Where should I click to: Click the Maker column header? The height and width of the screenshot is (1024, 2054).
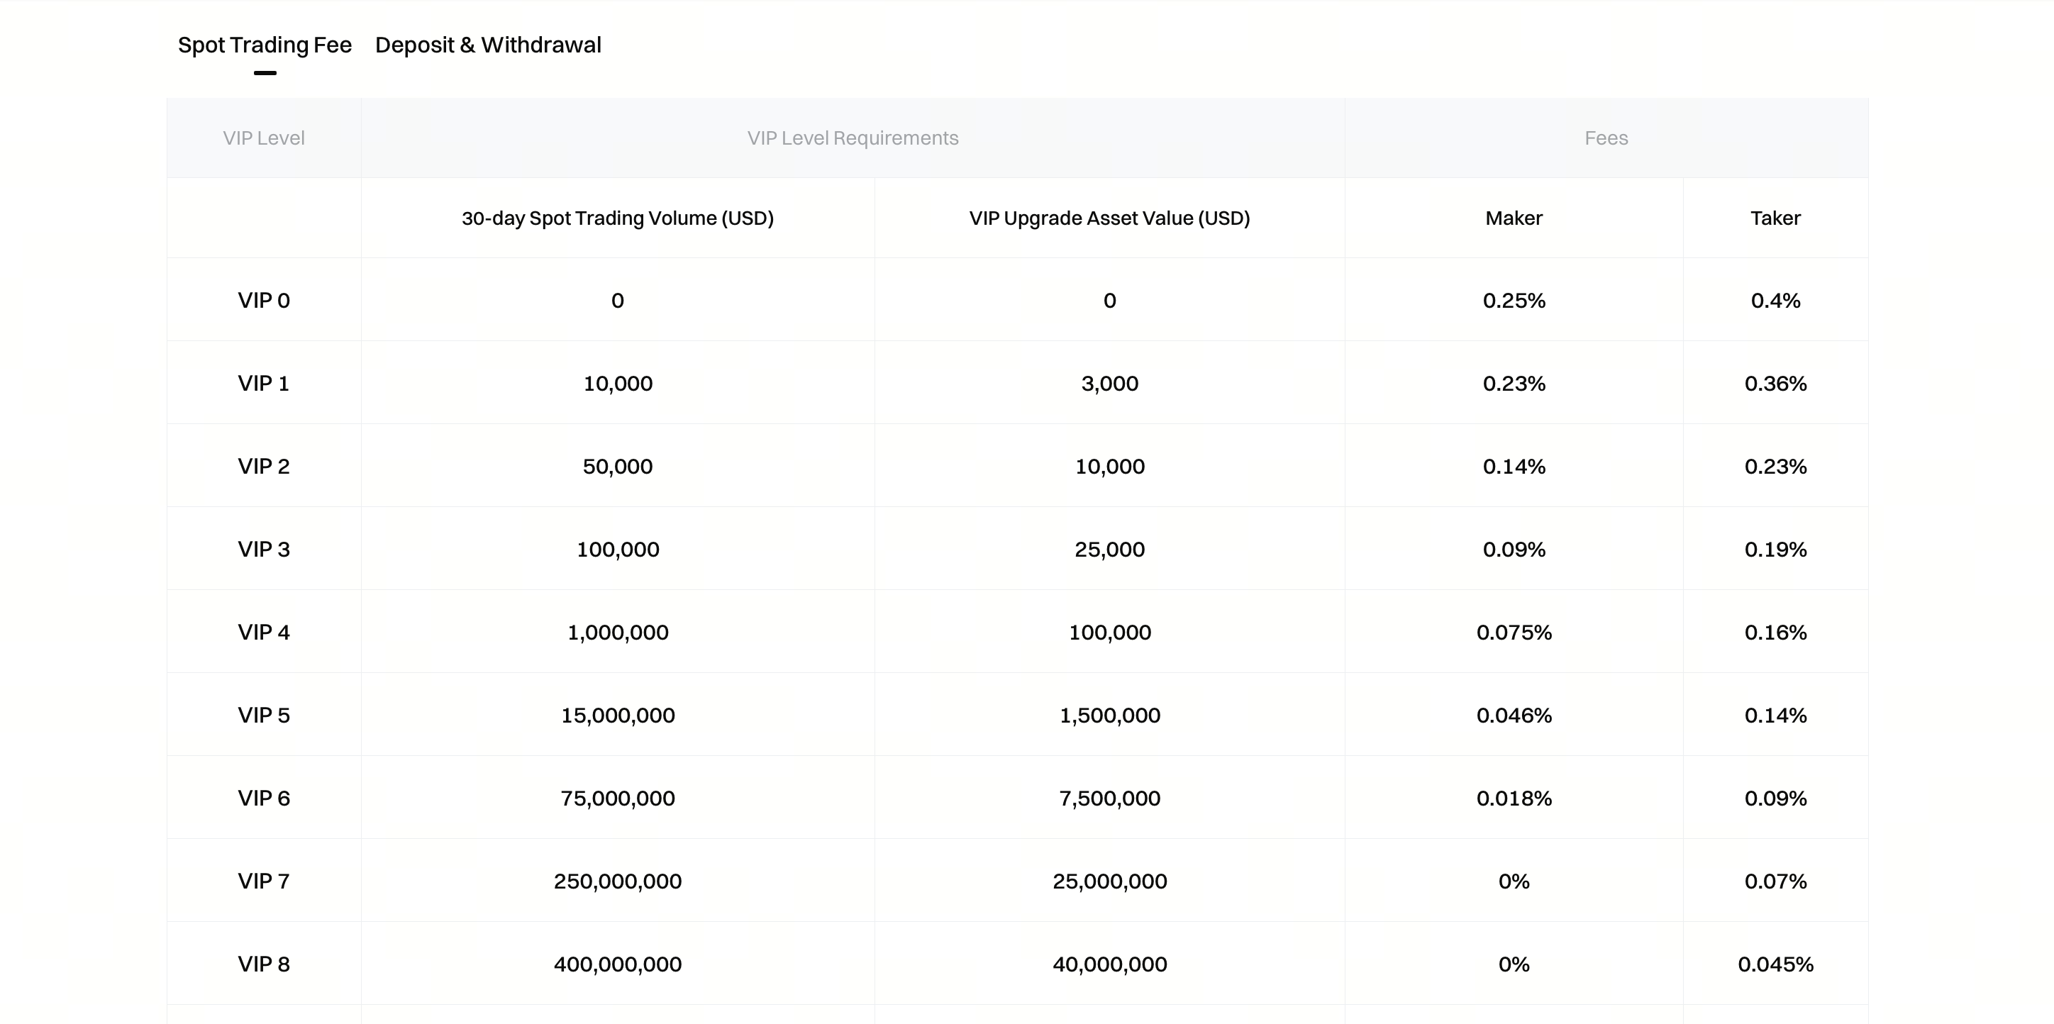[1514, 218]
